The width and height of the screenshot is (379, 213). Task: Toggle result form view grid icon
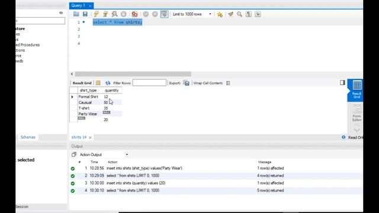tap(98, 83)
